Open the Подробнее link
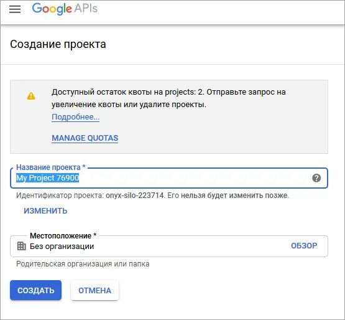This screenshot has height=320, width=345. tap(75, 117)
